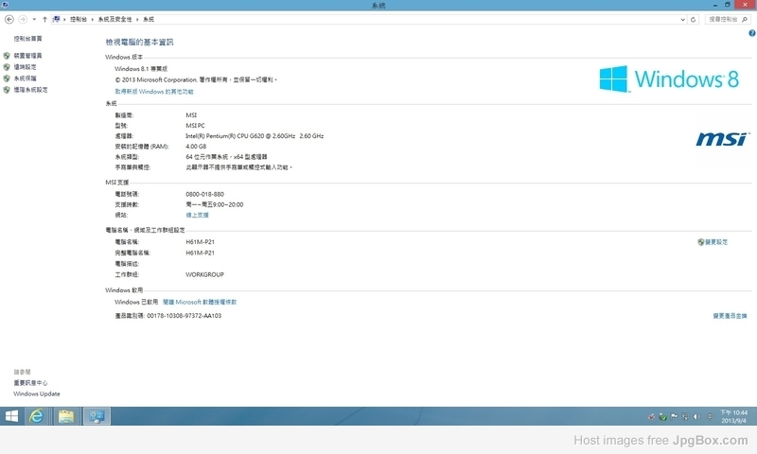Launch File Explorer from the taskbar
Screen dimensions: 757x454
click(x=66, y=416)
